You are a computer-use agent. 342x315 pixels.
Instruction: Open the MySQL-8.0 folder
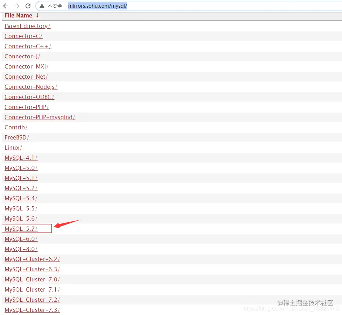click(x=21, y=249)
